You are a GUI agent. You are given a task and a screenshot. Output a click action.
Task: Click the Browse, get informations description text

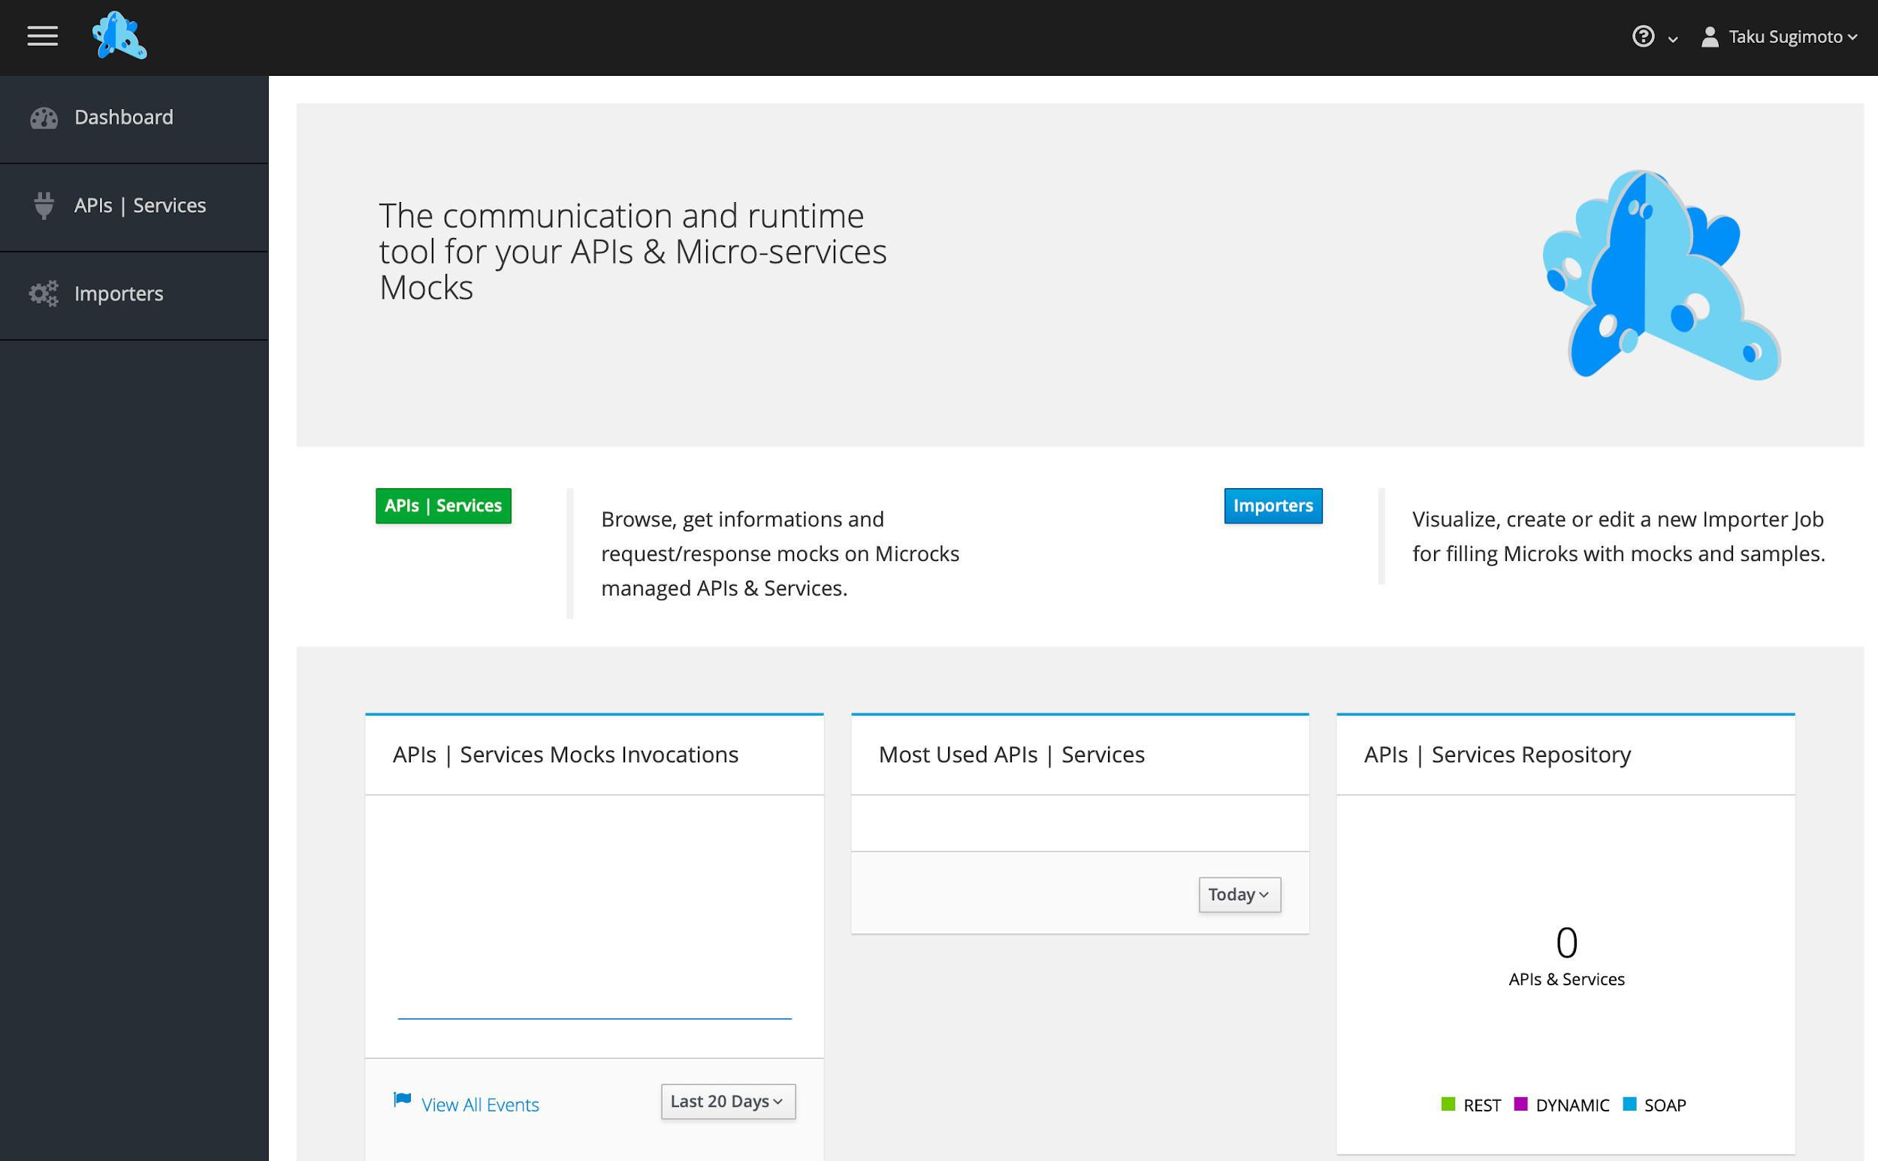(x=780, y=553)
